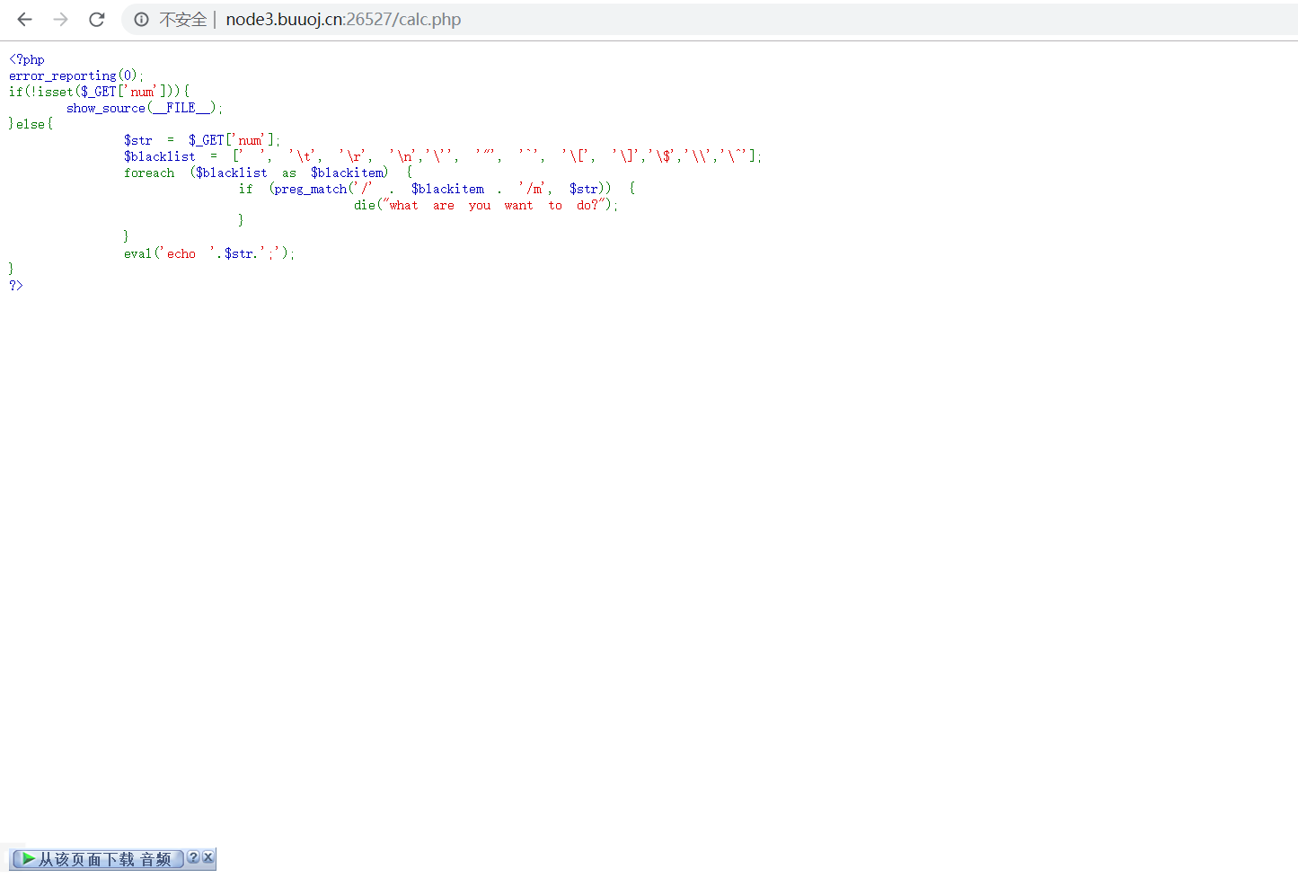Click the preg_match condition line
The height and width of the screenshot is (887, 1298).
(437, 189)
